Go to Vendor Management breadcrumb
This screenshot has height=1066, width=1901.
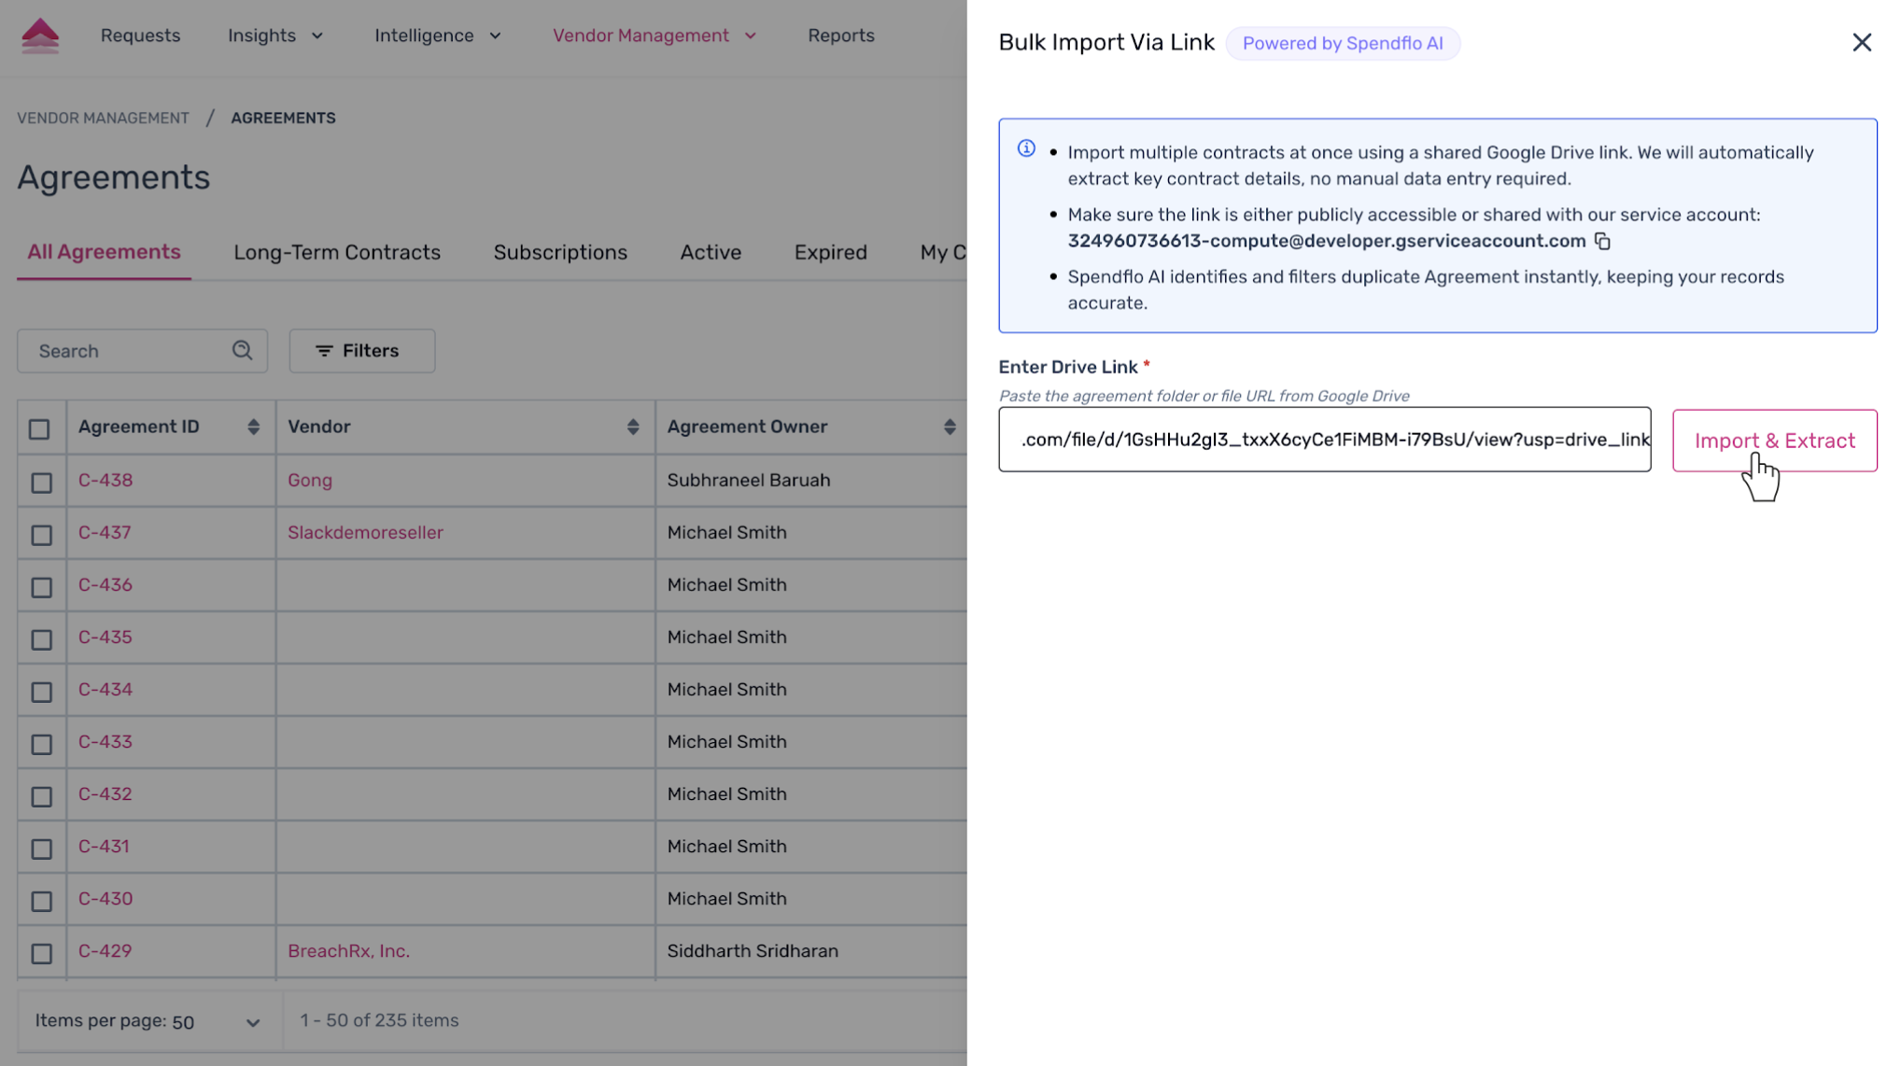103,118
